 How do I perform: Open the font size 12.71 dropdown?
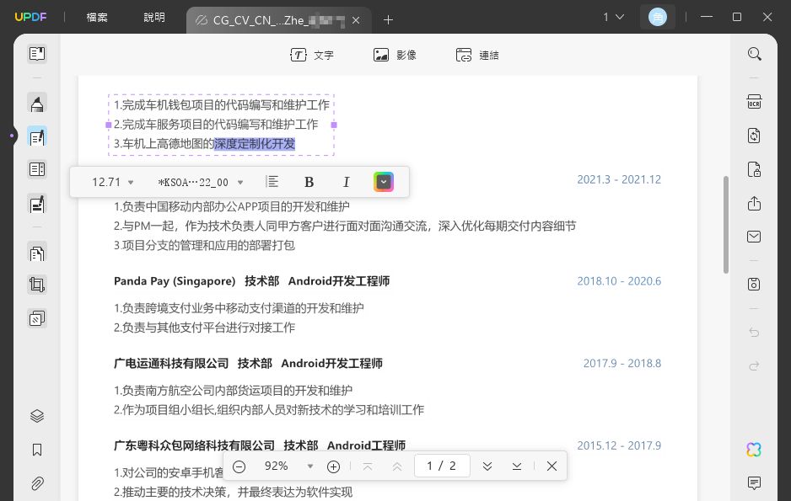(x=112, y=182)
